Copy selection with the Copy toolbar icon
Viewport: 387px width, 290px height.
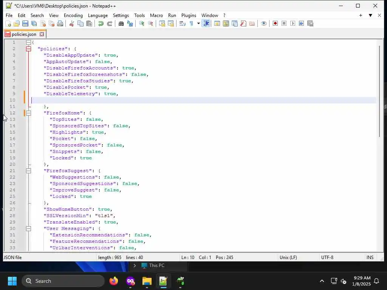80,23
